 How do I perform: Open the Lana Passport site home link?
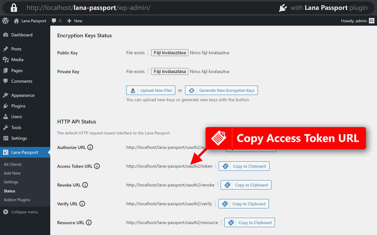coord(30,21)
